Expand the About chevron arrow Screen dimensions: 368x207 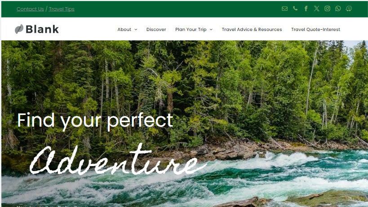[x=136, y=30]
